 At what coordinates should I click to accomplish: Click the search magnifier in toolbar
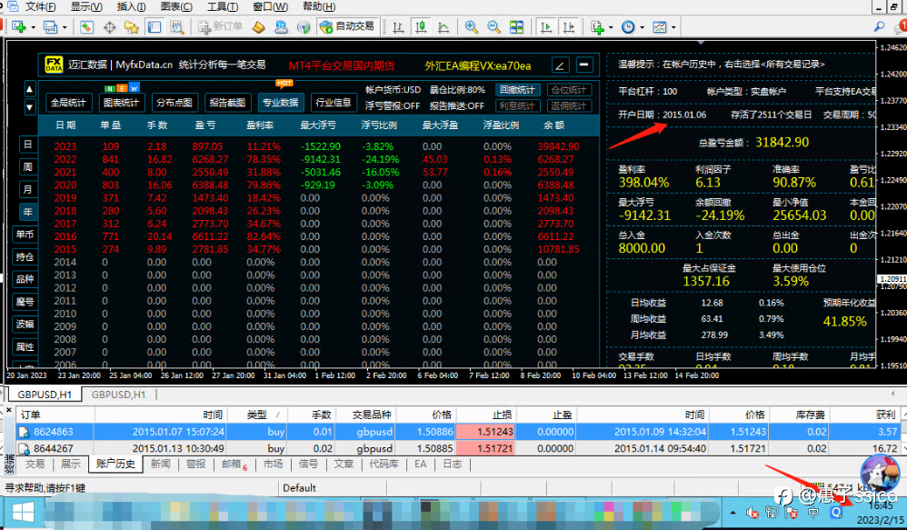tap(879, 26)
